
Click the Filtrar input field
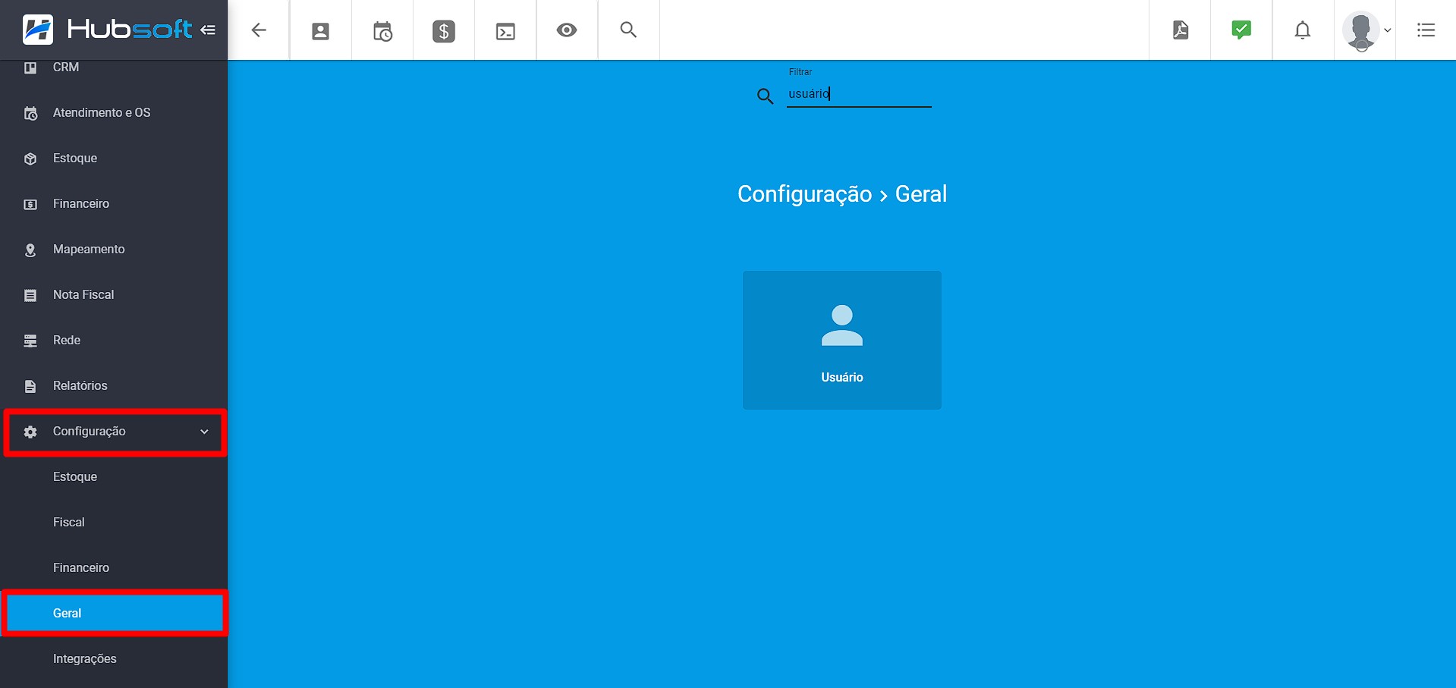click(859, 94)
